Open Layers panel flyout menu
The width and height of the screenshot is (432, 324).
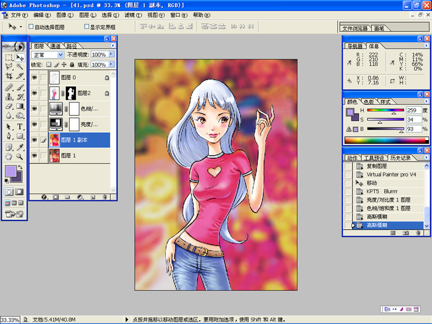112,46
